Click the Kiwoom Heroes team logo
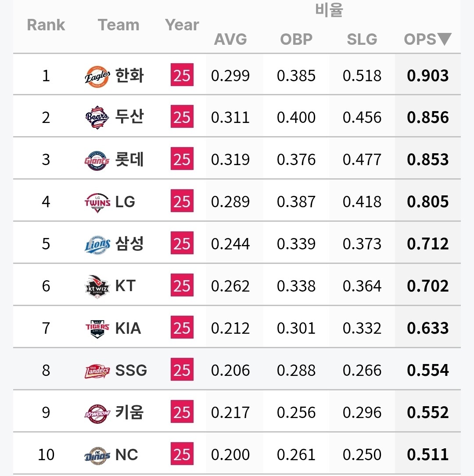Screen dimensions: 474x476 click(97, 412)
